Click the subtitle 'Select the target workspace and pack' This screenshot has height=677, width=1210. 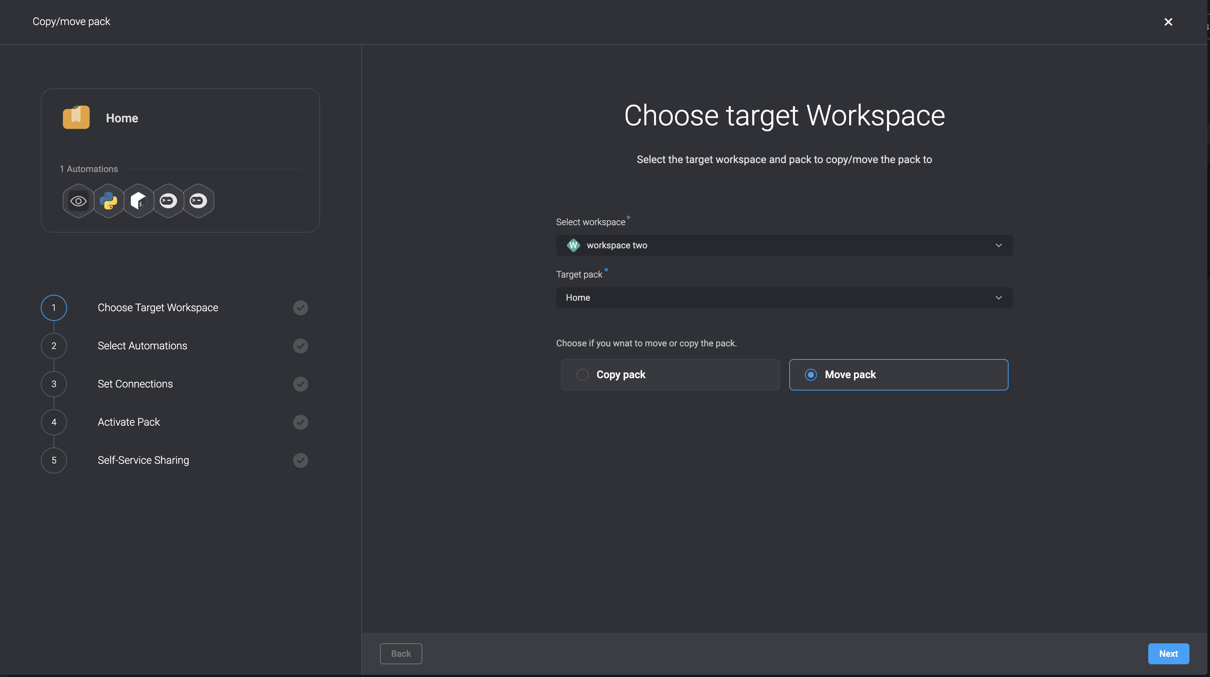(784, 159)
